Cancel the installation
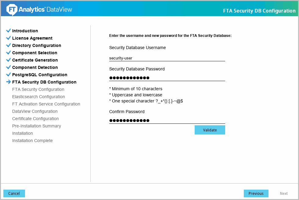299x200 pixels. point(14,194)
